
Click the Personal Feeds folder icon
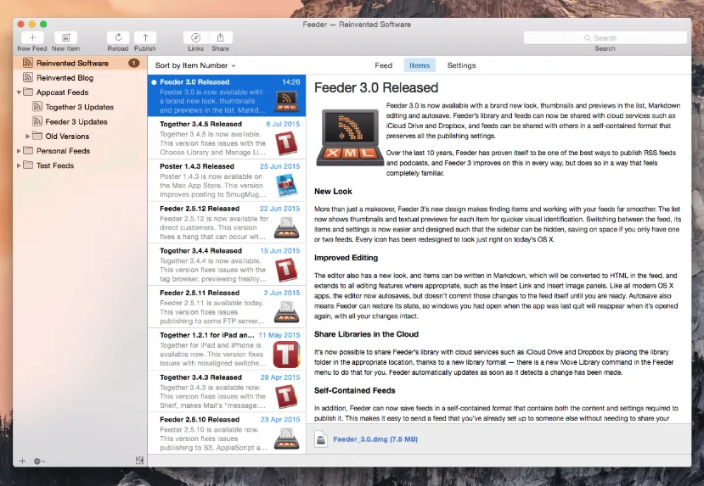pyautogui.click(x=28, y=151)
